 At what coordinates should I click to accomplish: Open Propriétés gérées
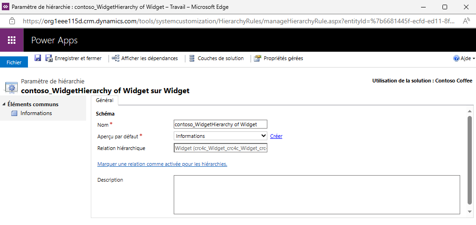(279, 58)
